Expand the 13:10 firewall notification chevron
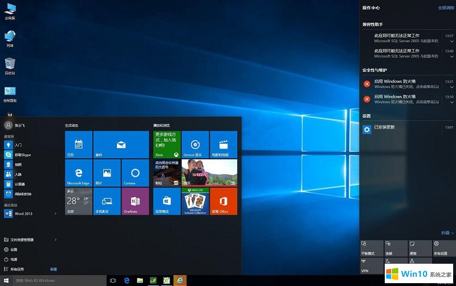This screenshot has width=456, height=286. pos(451,102)
